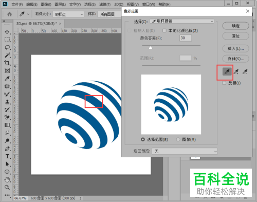The height and width of the screenshot is (202, 257).
Task: Select the Lasso tool
Action: pos(7,47)
